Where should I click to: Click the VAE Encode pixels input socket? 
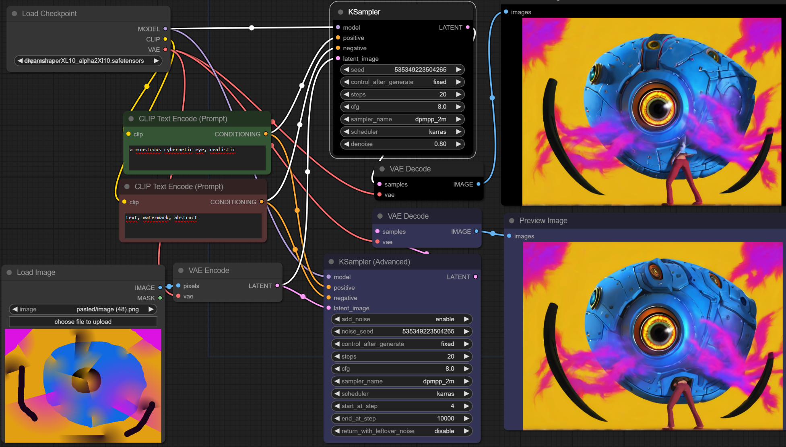178,286
